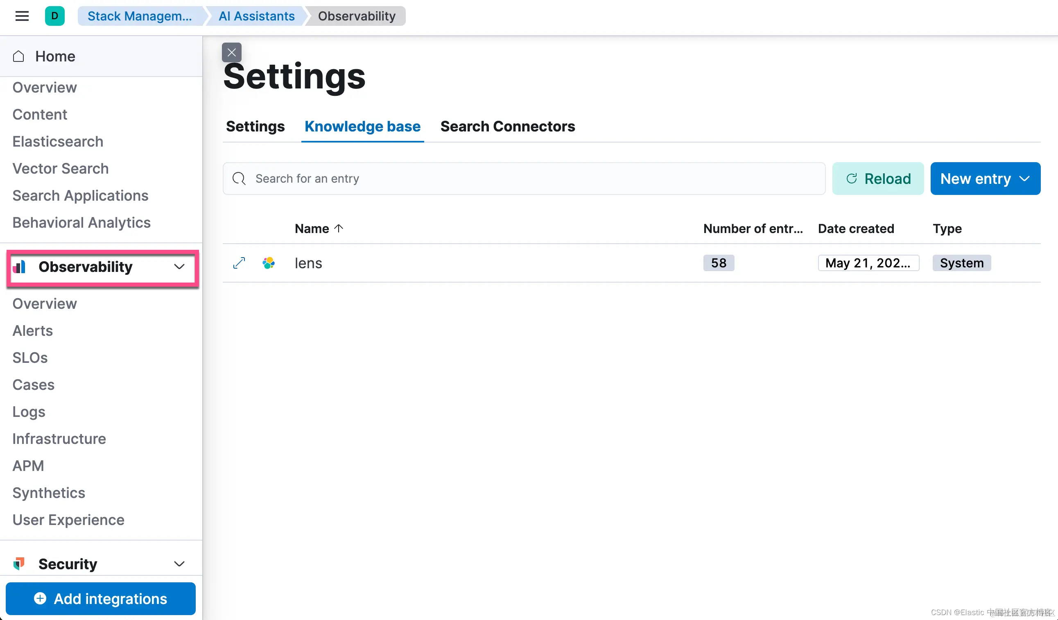This screenshot has height=620, width=1058.
Task: Click the Type column header
Action: (x=947, y=229)
